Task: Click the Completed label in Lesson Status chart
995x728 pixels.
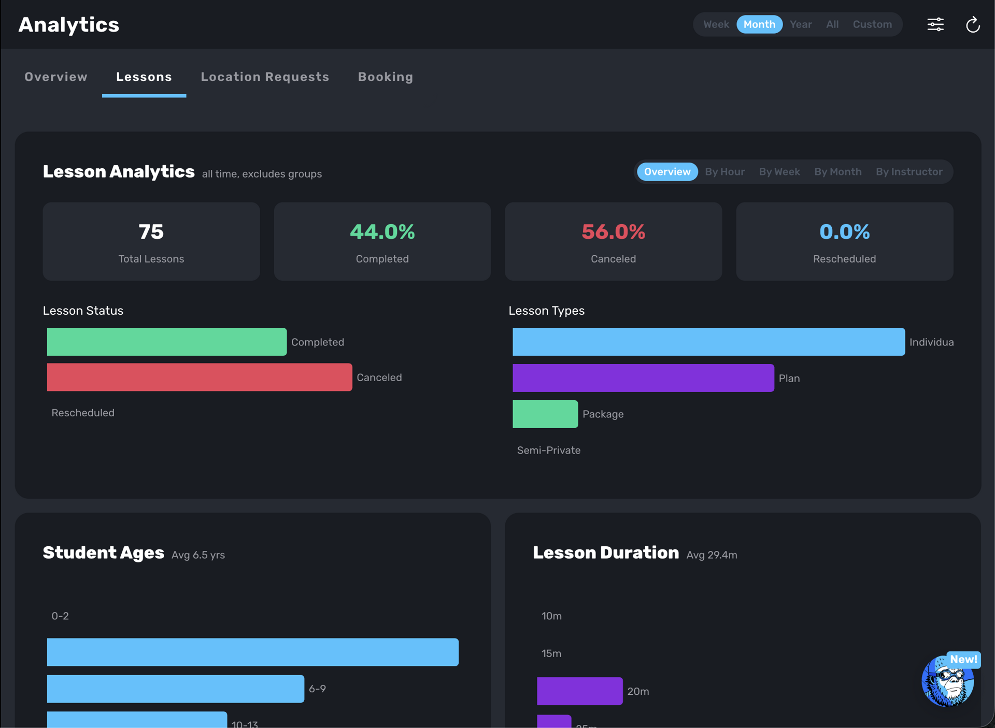Action: point(318,342)
